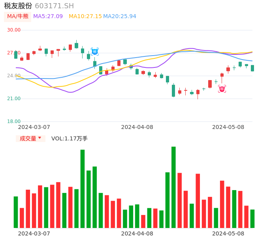
Task: Click the stock code 603171.SH
Action: coord(54,6)
